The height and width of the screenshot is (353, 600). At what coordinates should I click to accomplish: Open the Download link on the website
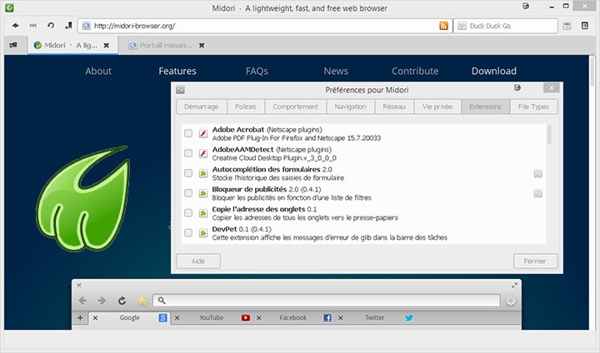tap(494, 71)
